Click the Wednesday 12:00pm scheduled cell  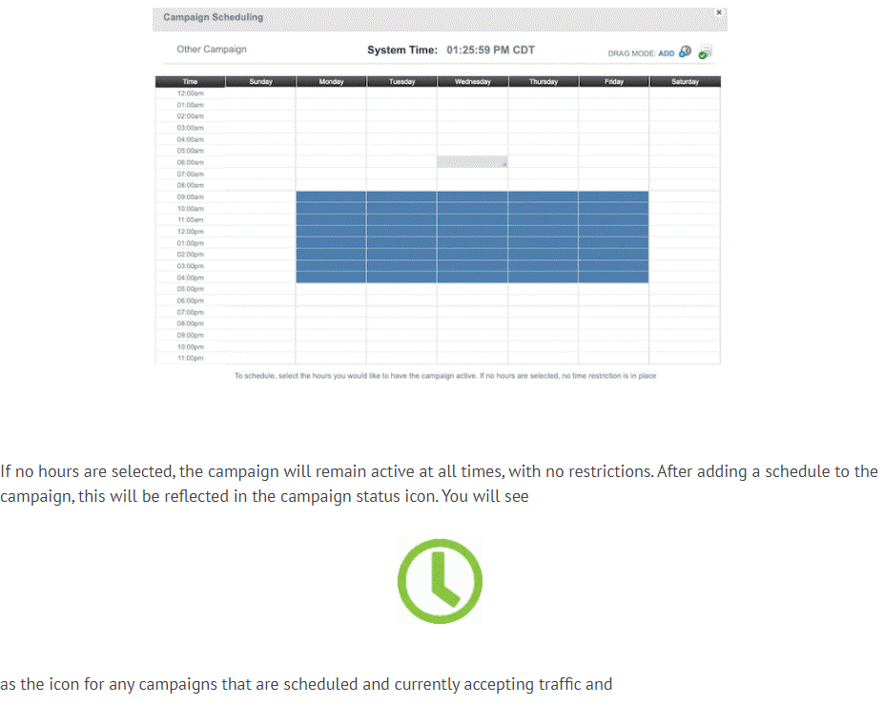472,231
